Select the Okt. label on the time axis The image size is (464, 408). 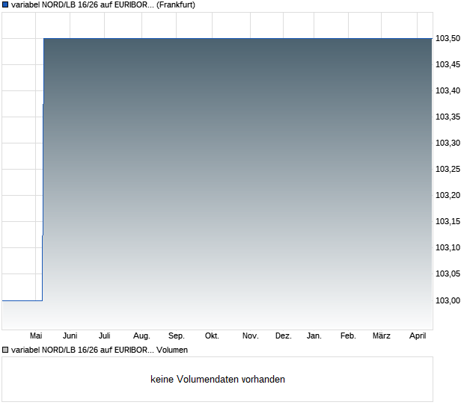(x=212, y=336)
